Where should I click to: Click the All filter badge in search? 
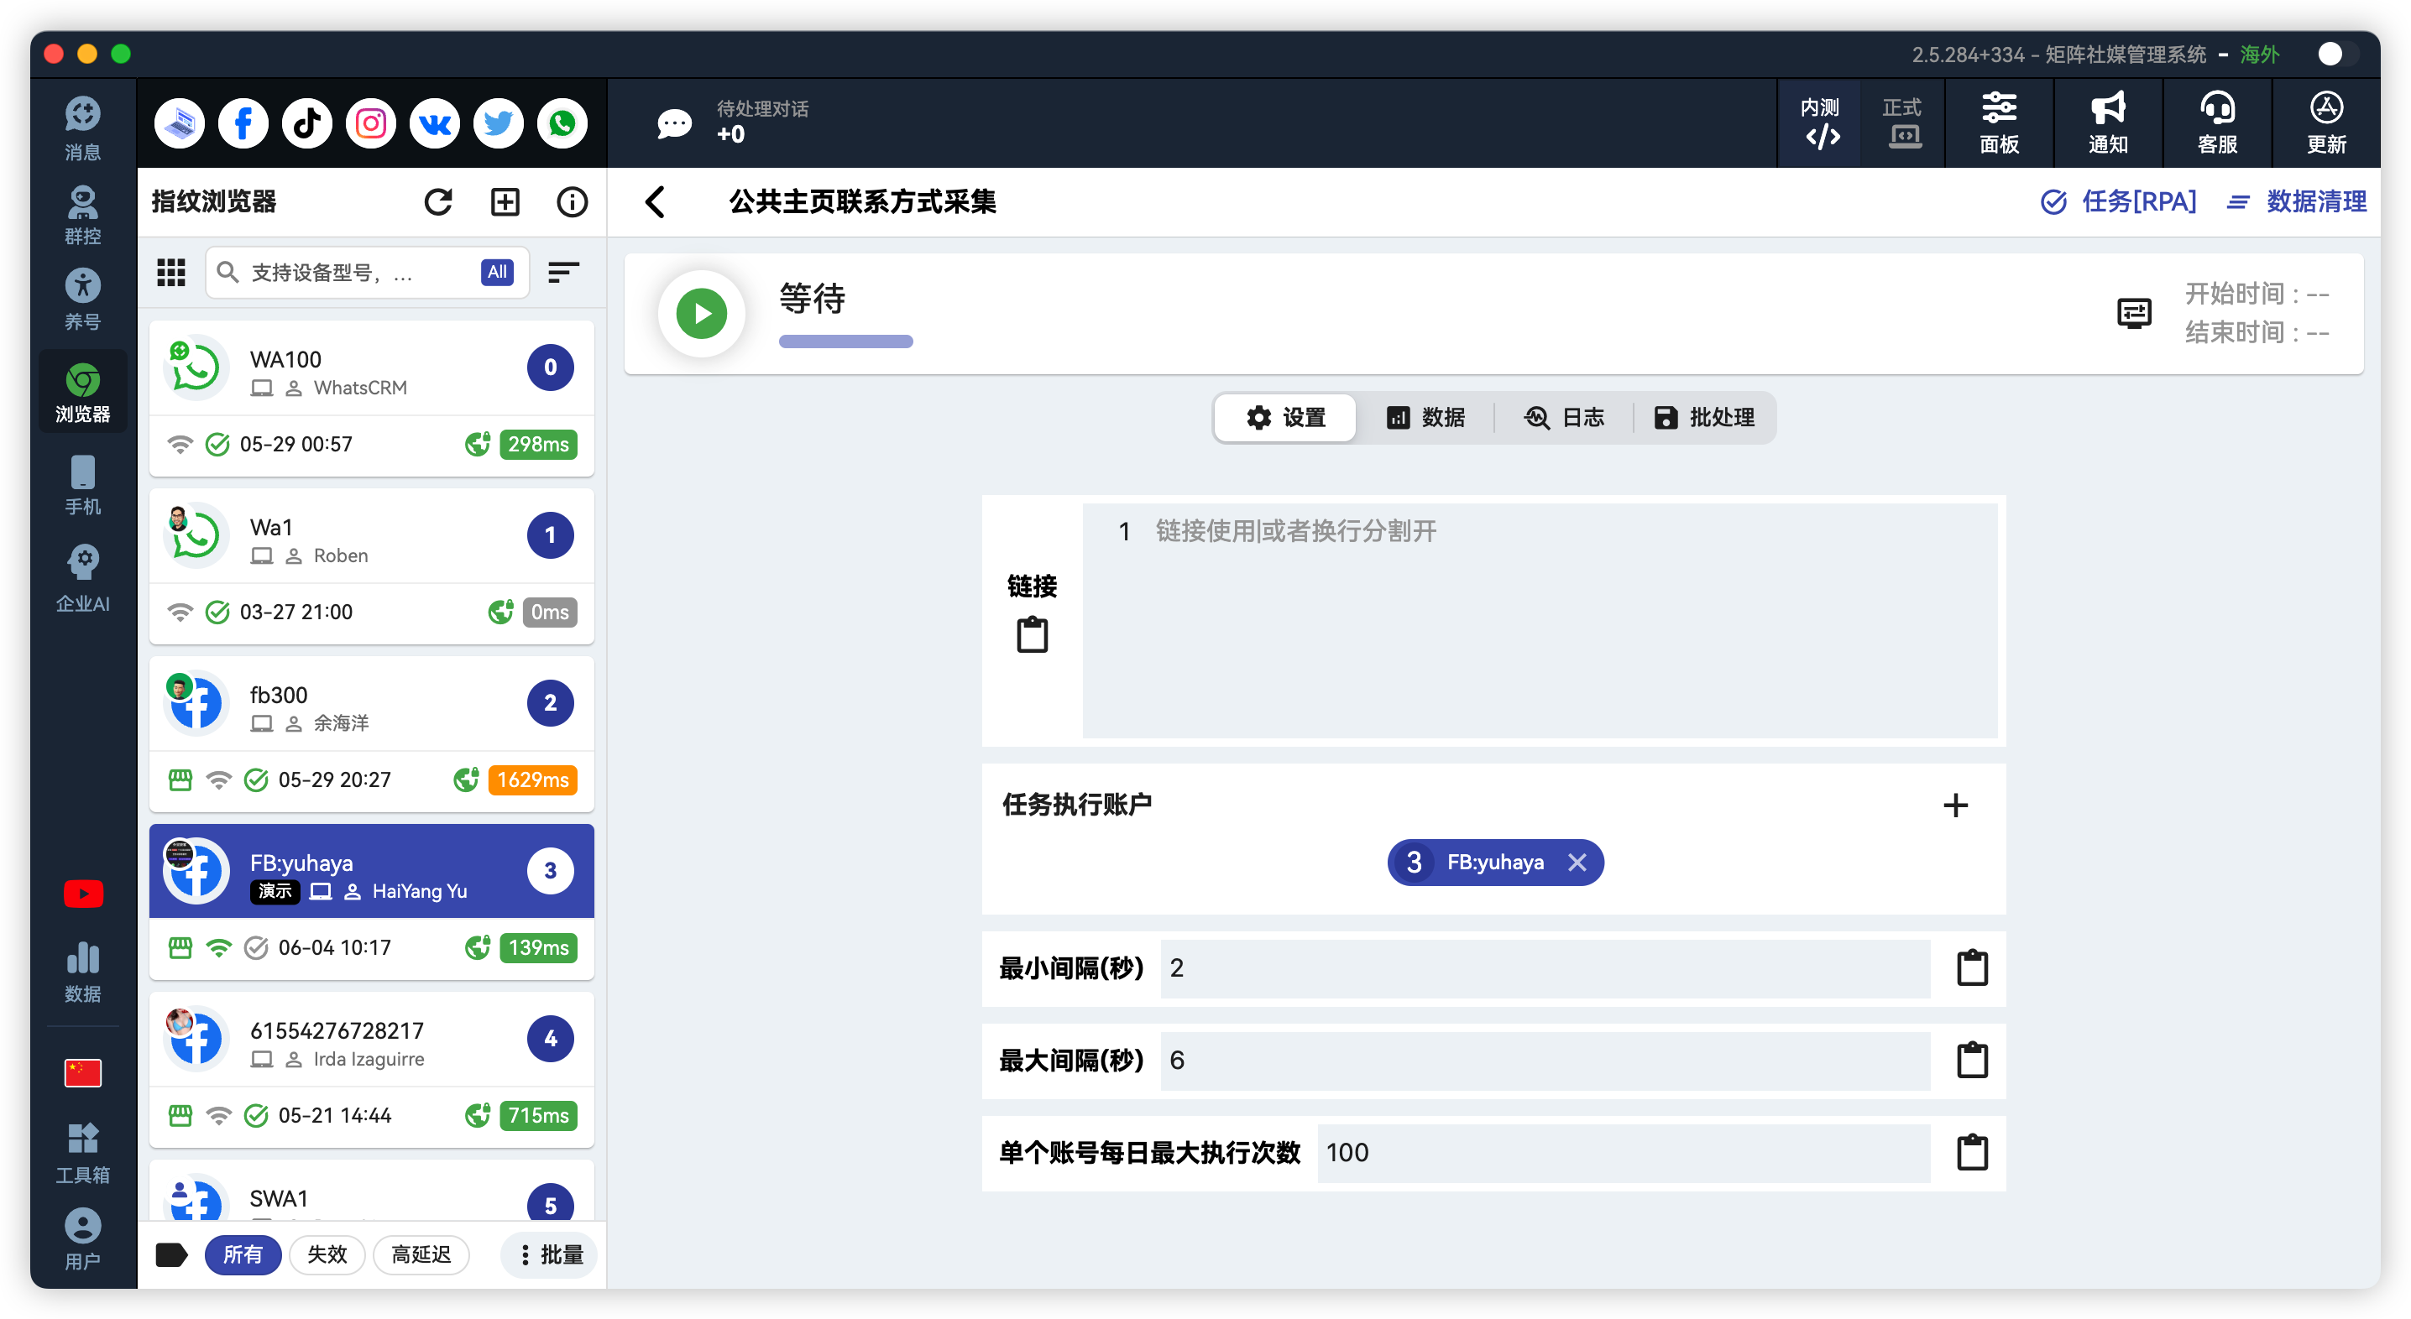pos(497,272)
